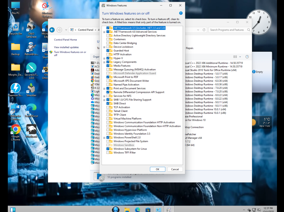The width and height of the screenshot is (284, 212).
Task: Open Morphs_De... folder icon
Action: point(15,70)
